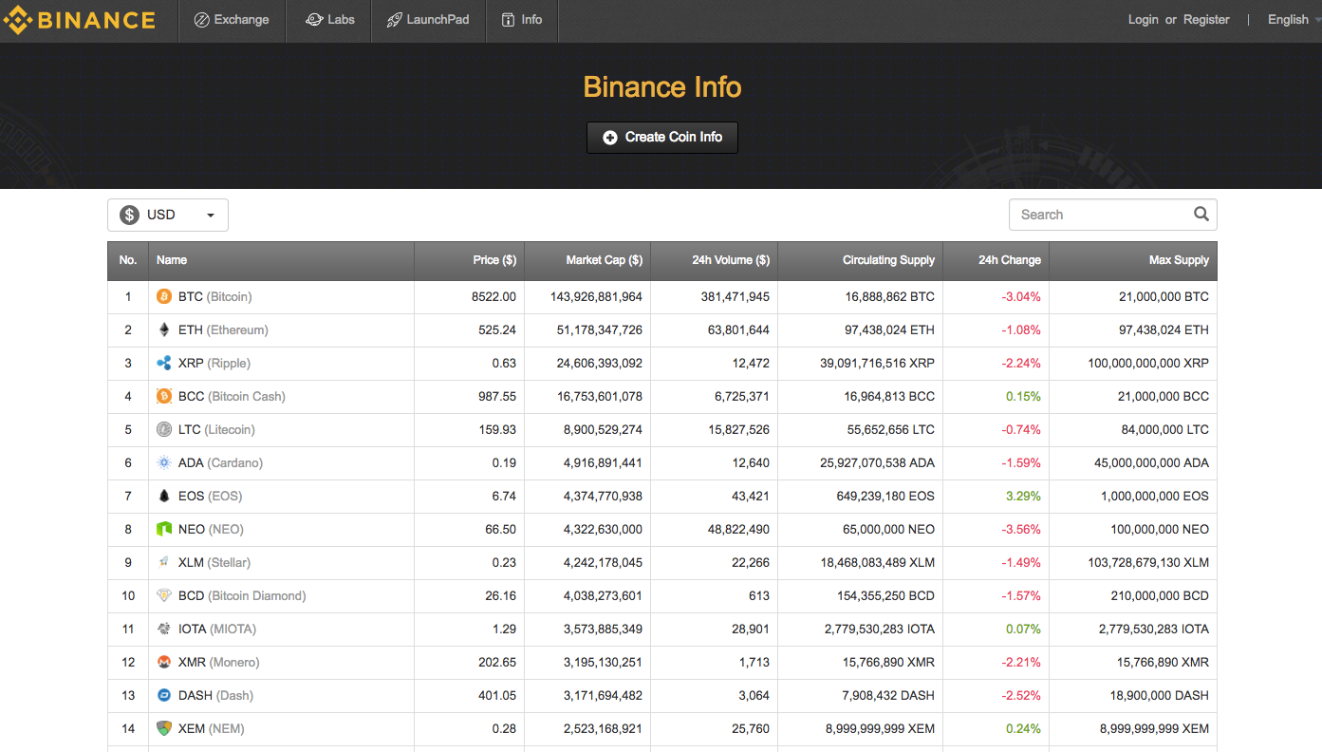
Task: Click the Monero XMR coin icon
Action: tap(164, 663)
